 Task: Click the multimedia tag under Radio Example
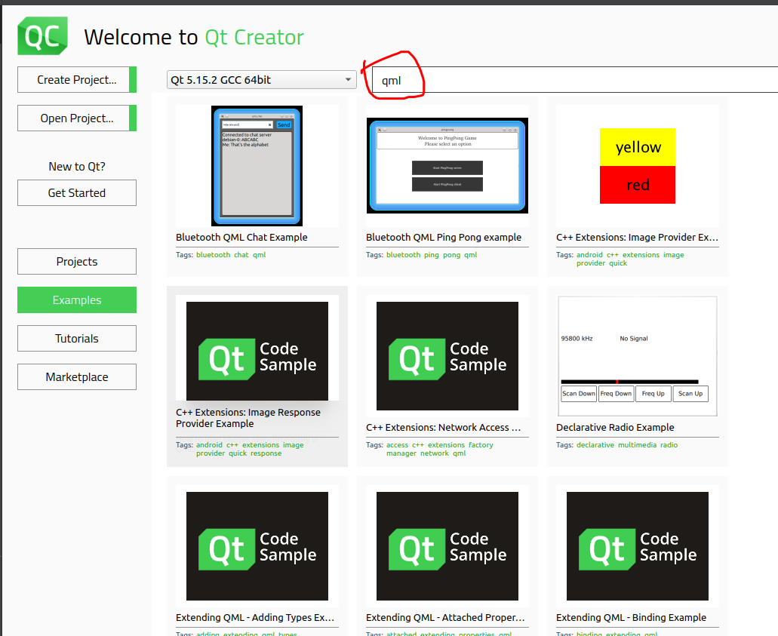(637, 445)
